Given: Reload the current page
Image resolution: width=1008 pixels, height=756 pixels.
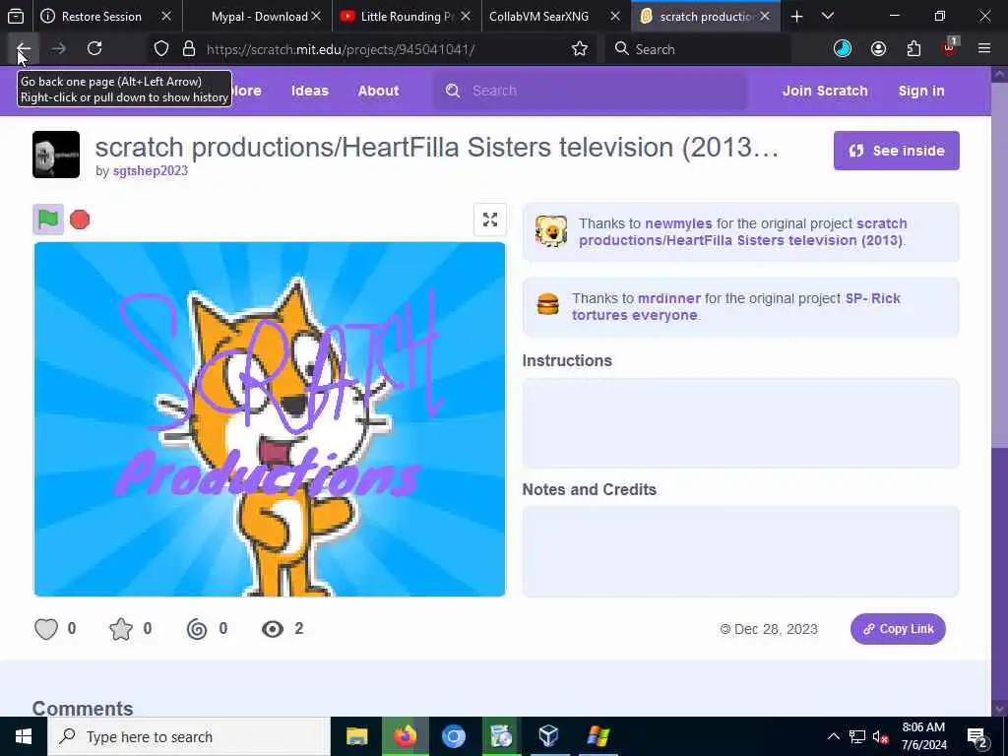Looking at the screenshot, I should click(94, 49).
